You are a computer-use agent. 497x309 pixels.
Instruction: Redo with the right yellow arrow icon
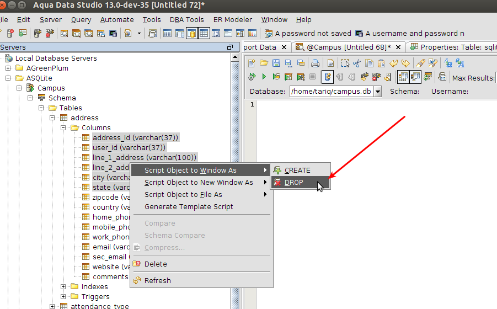point(405,63)
